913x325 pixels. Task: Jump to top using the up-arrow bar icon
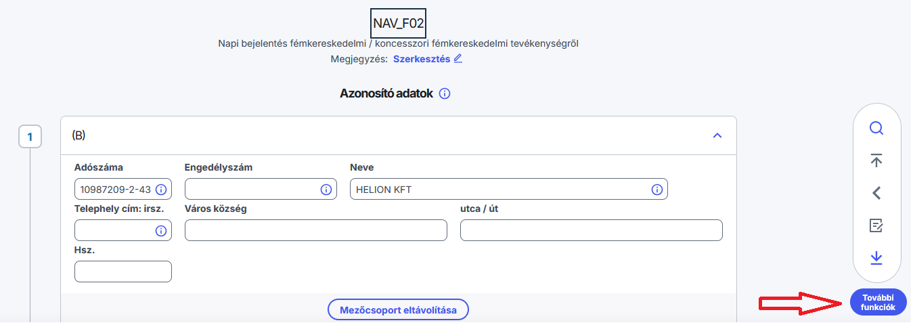point(876,160)
